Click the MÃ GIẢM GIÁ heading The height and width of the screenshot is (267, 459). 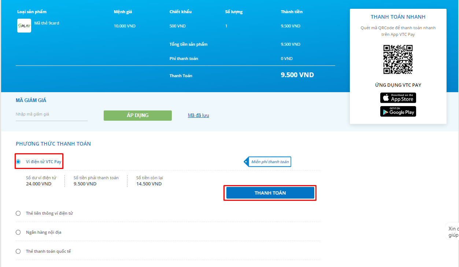31,100
